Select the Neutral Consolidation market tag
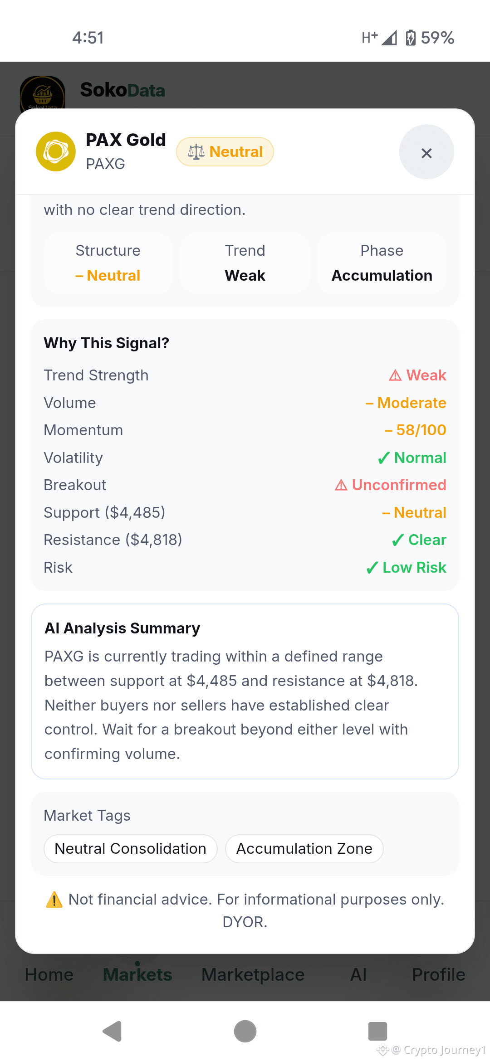The image size is (490, 1061). [131, 848]
